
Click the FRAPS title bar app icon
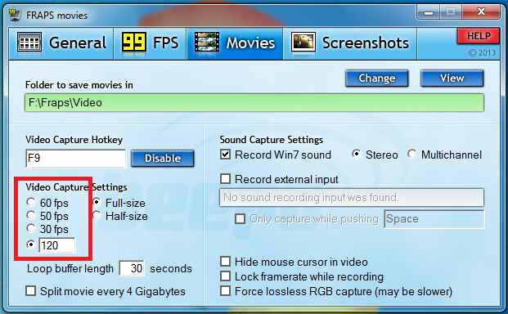click(x=15, y=15)
